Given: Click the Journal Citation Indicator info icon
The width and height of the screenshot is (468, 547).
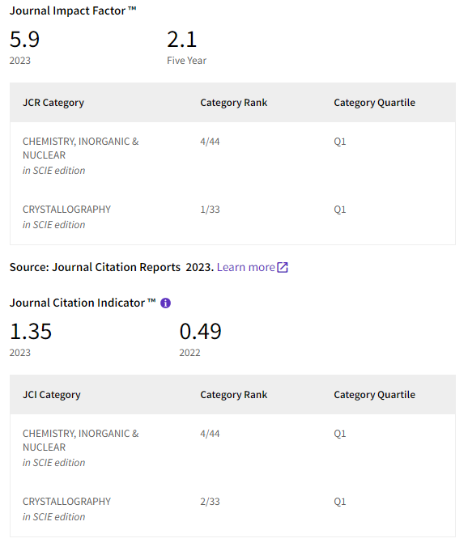Looking at the screenshot, I should 165,303.
